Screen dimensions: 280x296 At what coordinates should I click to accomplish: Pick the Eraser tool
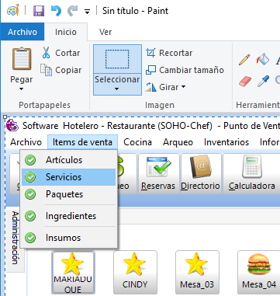pos(244,82)
